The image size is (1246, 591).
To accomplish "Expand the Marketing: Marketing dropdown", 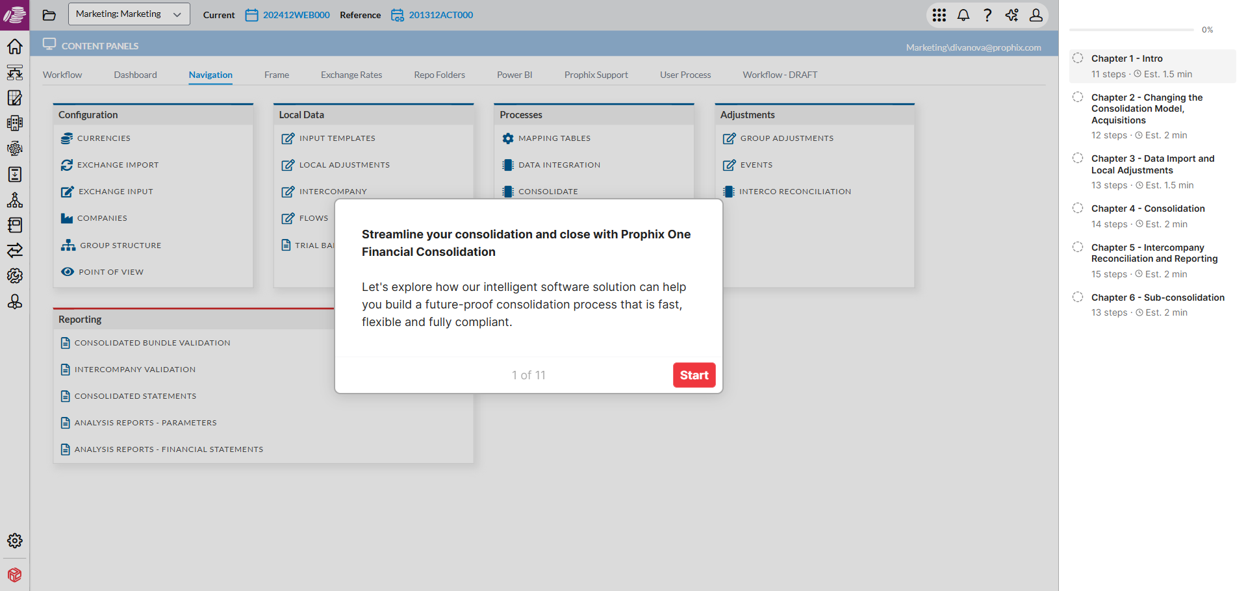I will (129, 14).
